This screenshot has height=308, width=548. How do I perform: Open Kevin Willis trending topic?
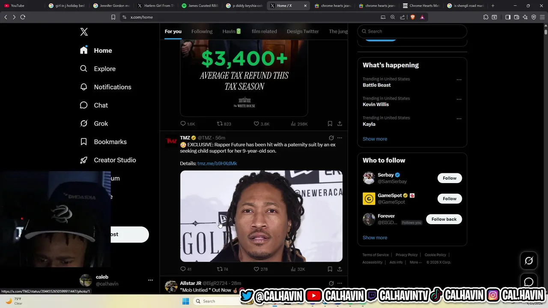click(x=376, y=104)
